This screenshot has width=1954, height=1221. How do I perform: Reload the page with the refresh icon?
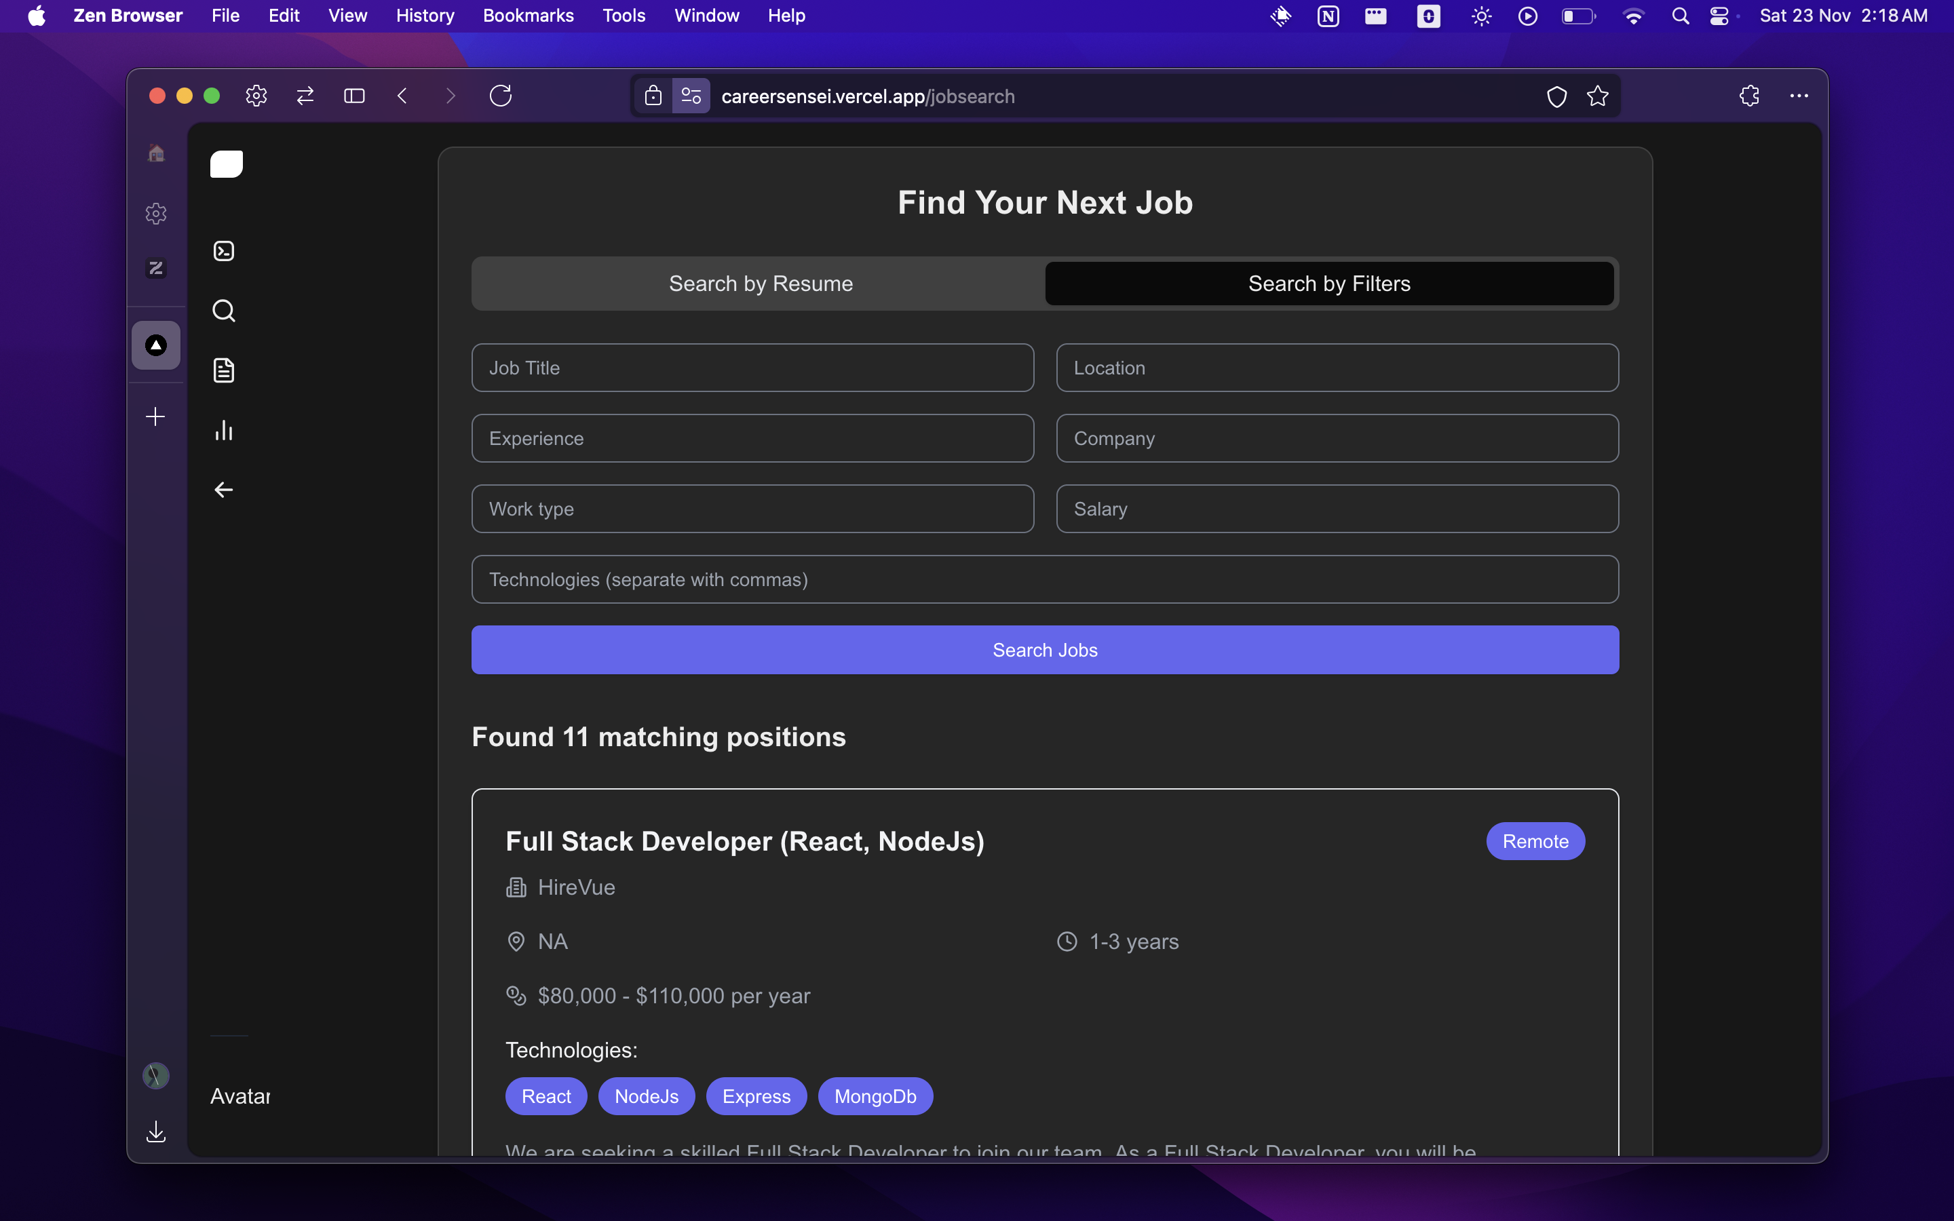point(501,96)
